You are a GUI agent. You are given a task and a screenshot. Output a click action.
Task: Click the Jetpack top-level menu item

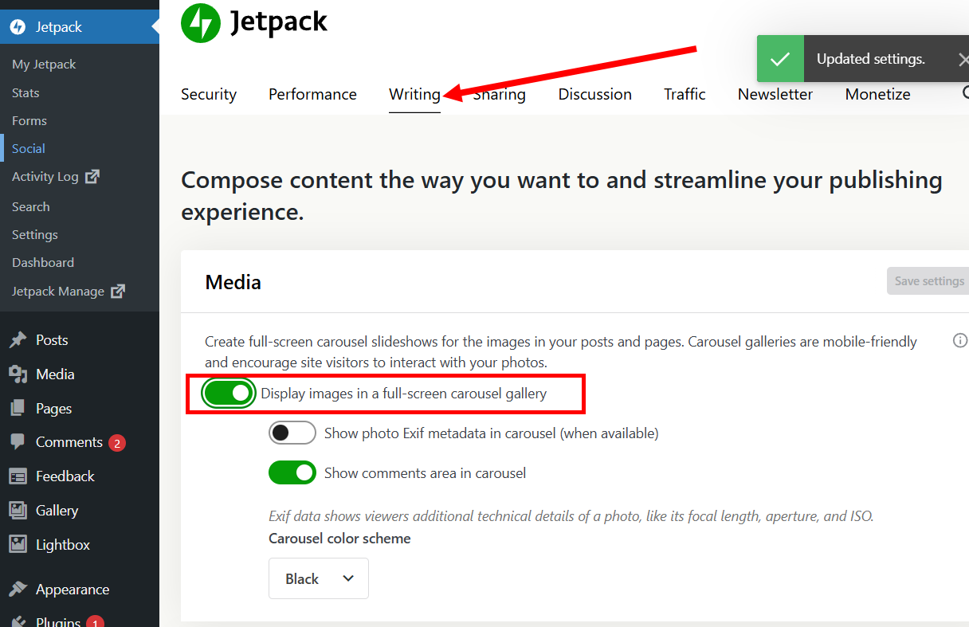pos(80,27)
